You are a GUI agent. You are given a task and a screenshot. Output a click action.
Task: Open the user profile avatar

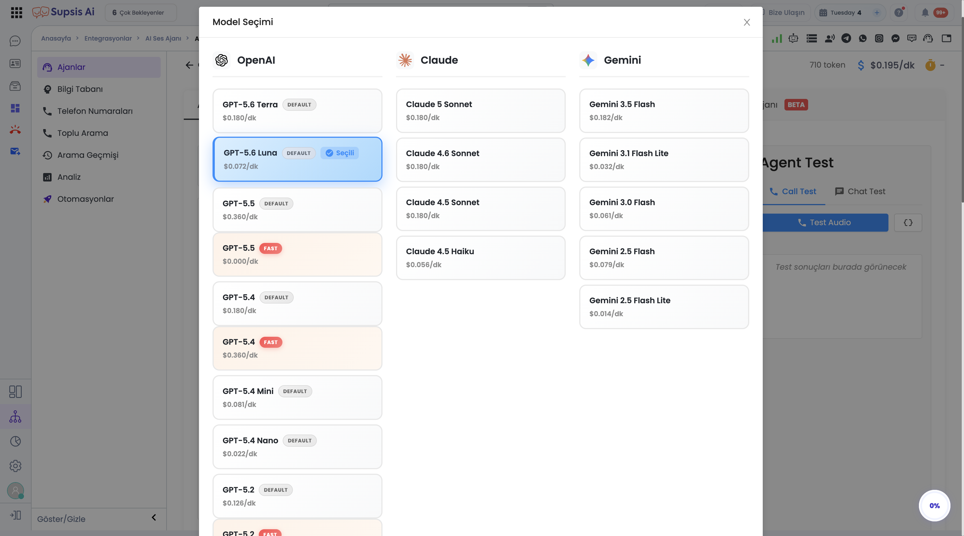[15, 490]
